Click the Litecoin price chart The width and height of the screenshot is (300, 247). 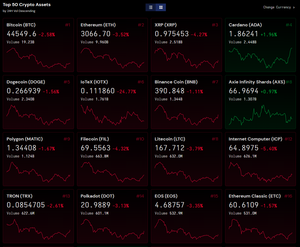(x=186, y=172)
